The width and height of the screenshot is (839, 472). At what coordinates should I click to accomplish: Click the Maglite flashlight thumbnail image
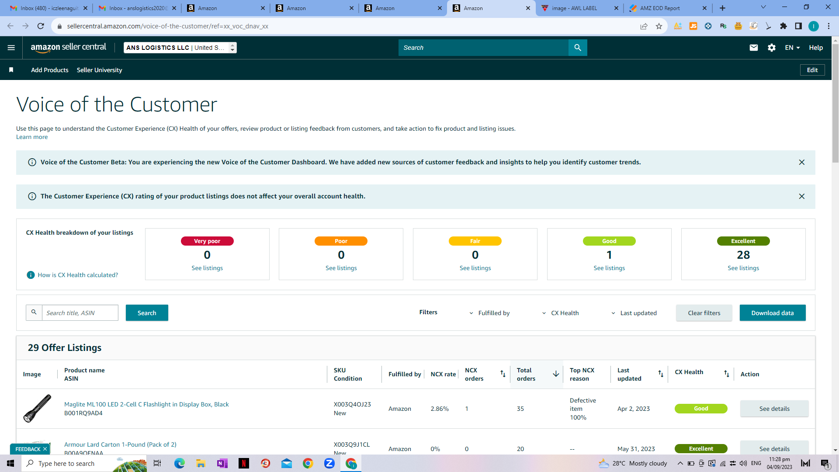coord(37,409)
